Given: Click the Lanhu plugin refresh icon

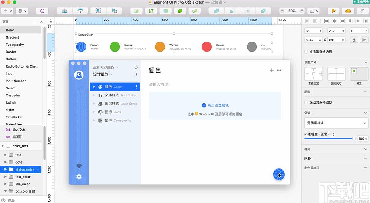Looking at the screenshot, I should [136, 67].
